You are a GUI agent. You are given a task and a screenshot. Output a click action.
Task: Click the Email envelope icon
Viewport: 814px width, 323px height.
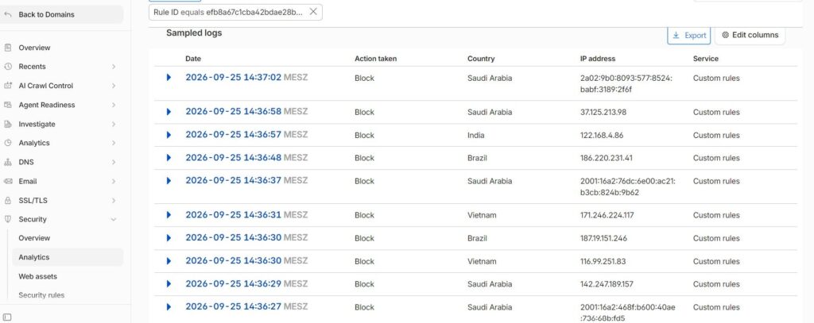pos(8,181)
